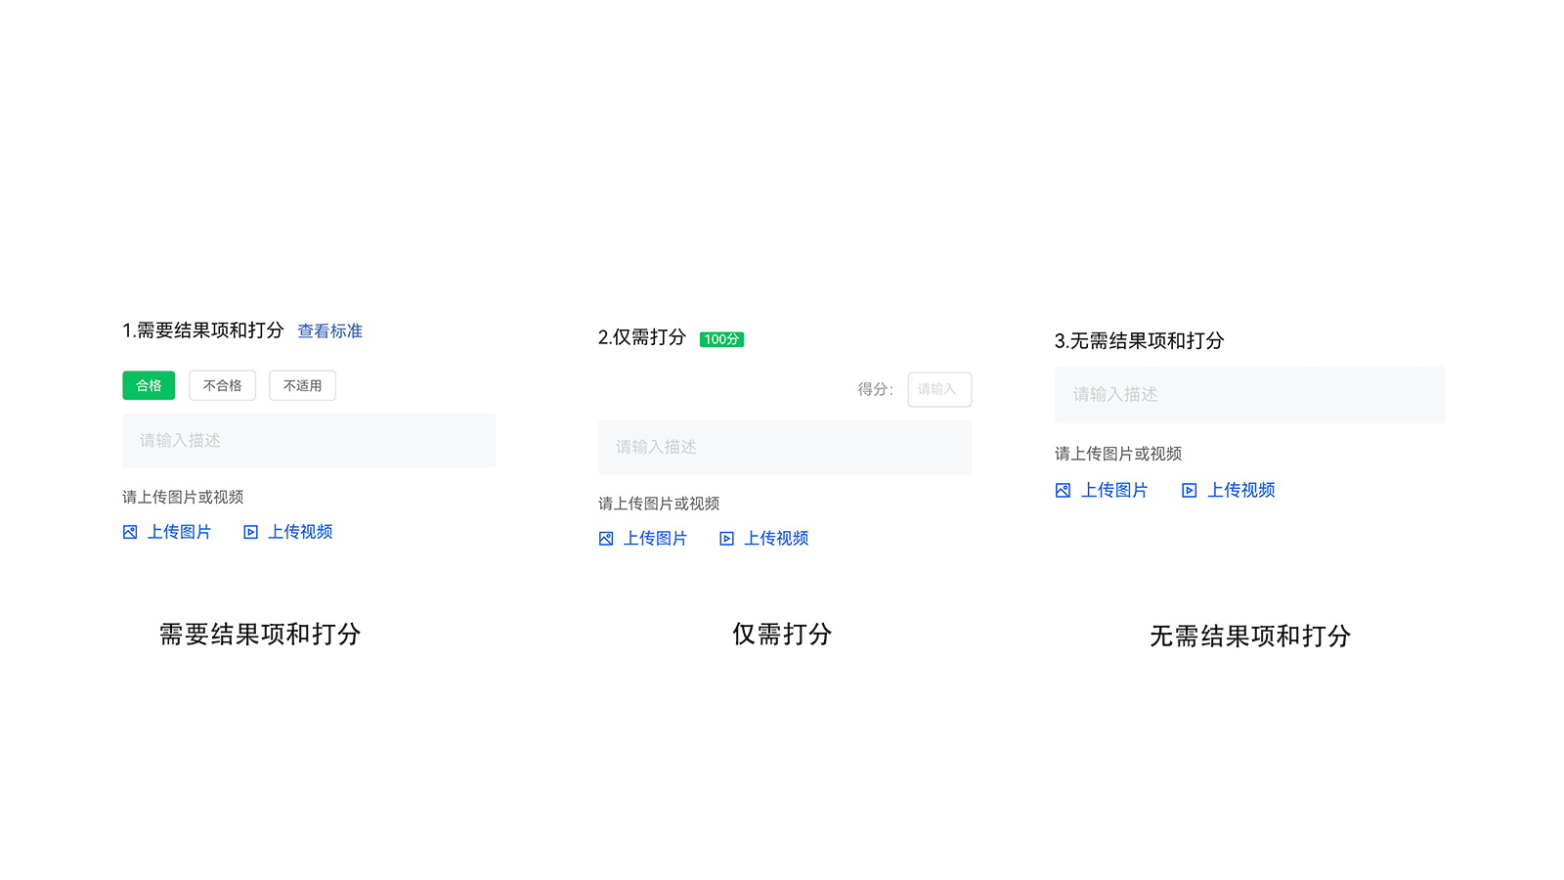Click the image upload icon in 仅需打分 section
Image resolution: width=1564 pixels, height=880 pixels.
(605, 538)
